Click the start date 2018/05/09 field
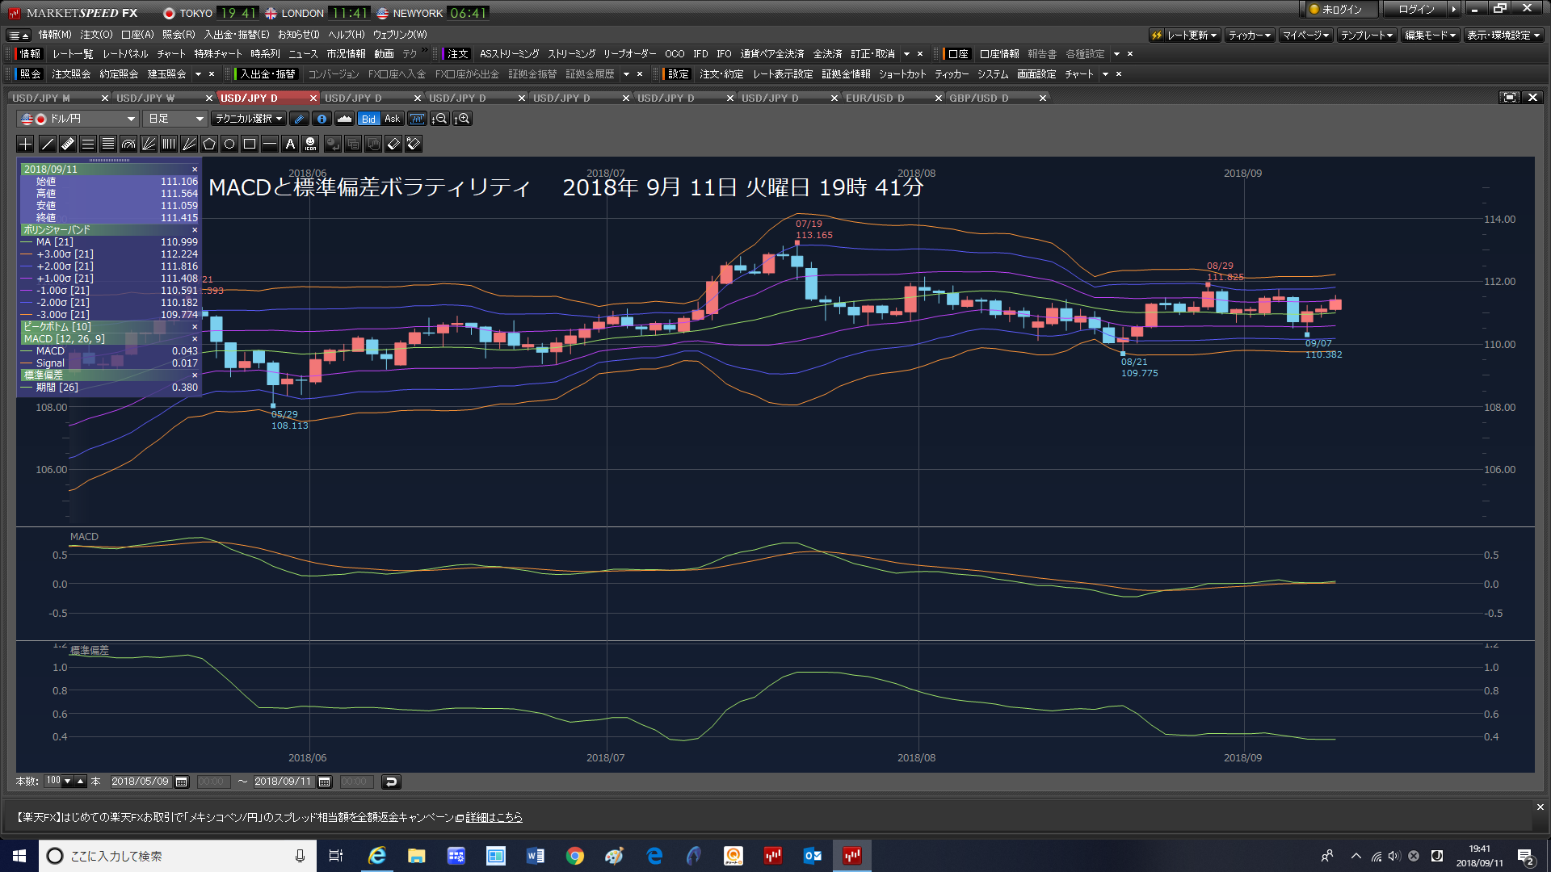The width and height of the screenshot is (1551, 872). [140, 782]
